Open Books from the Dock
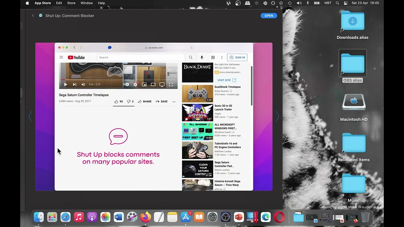This screenshot has width=404, height=227. 199,217
